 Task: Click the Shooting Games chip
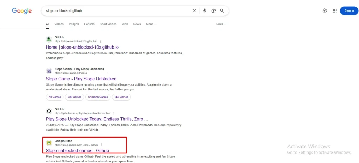point(98,97)
